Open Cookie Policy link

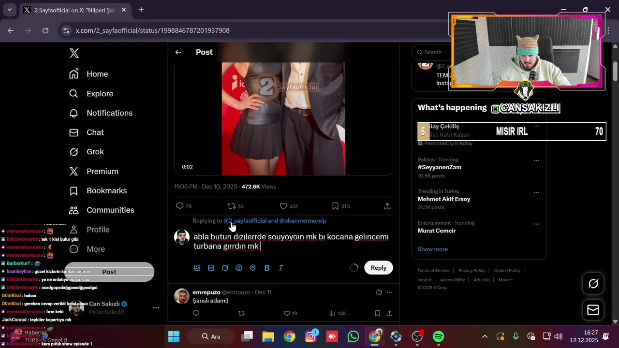[x=507, y=271]
